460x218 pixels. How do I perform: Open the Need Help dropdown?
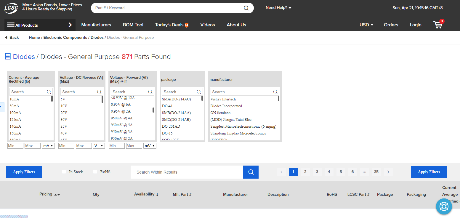pyautogui.click(x=278, y=8)
